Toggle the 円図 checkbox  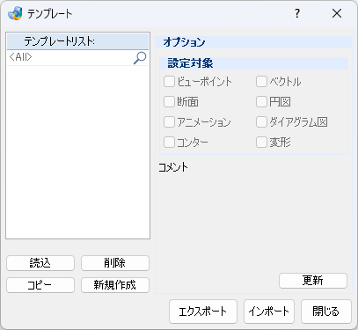tap(261, 102)
